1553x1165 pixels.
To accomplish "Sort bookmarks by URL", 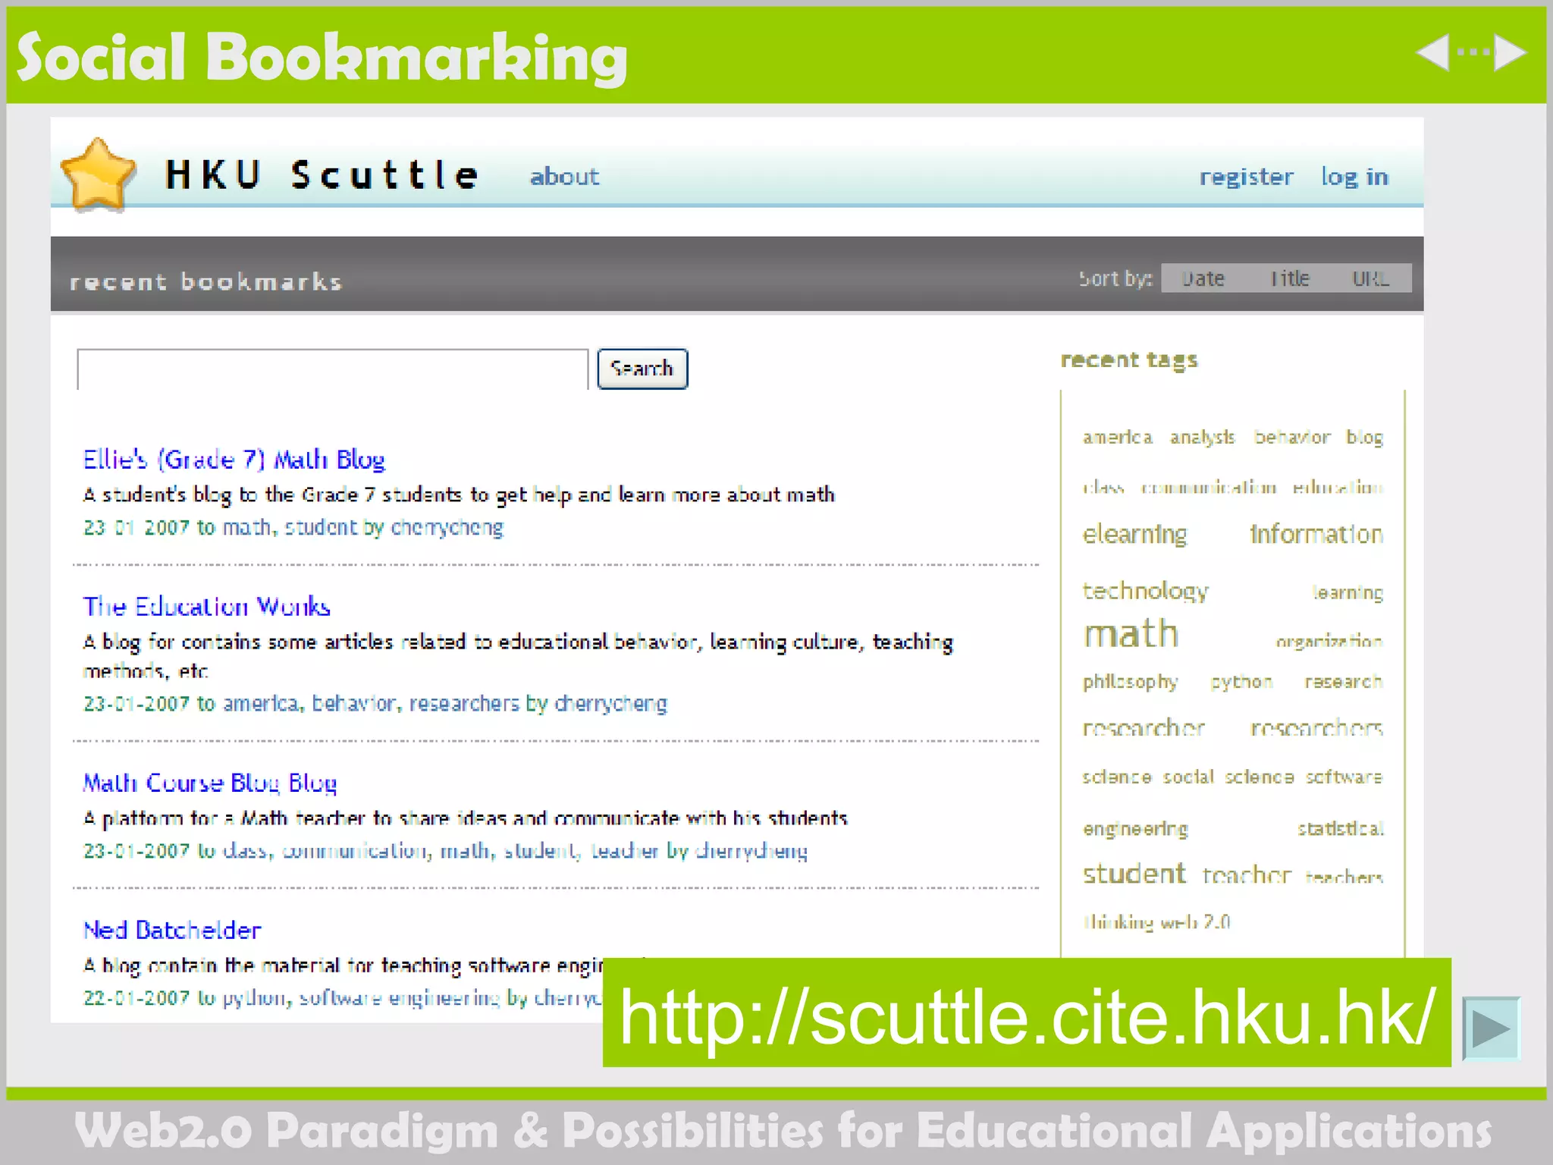I will click(x=1370, y=278).
